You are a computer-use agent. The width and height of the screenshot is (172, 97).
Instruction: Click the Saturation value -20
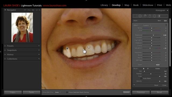(165, 48)
